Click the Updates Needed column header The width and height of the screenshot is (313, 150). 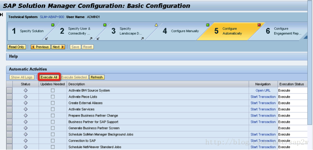click(x=53, y=84)
